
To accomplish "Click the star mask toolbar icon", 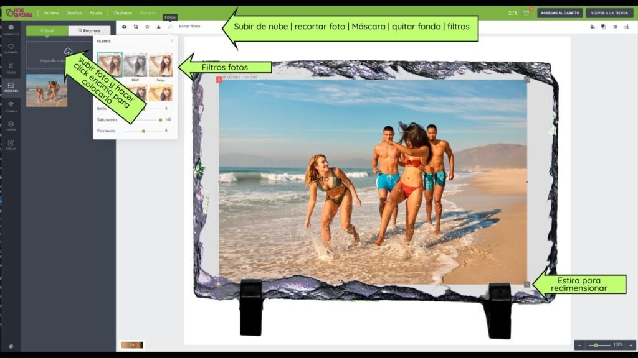I will click(x=147, y=27).
